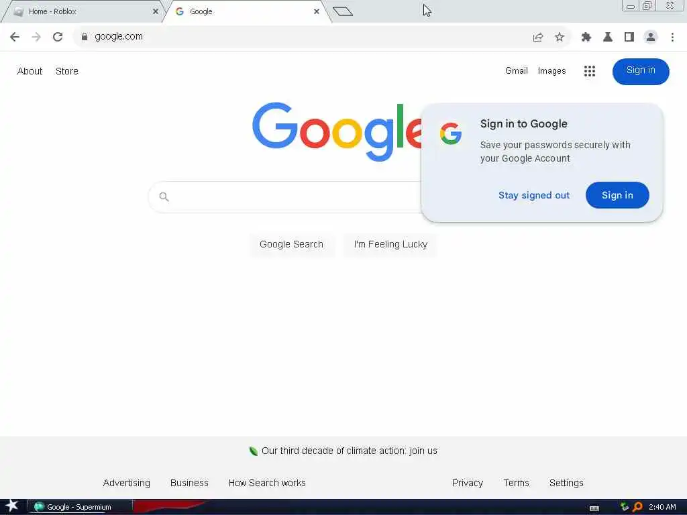Screen dimensions: 687x515
Task: Open the profile avatar icon in toolbar
Action: [x=651, y=38]
